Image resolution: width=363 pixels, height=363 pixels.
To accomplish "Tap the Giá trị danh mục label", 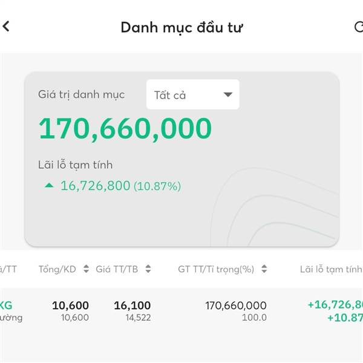I will click(x=82, y=95).
